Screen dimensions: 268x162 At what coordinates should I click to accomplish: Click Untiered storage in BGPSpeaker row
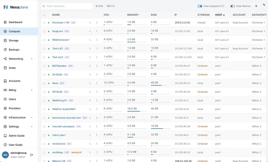click(x=203, y=66)
